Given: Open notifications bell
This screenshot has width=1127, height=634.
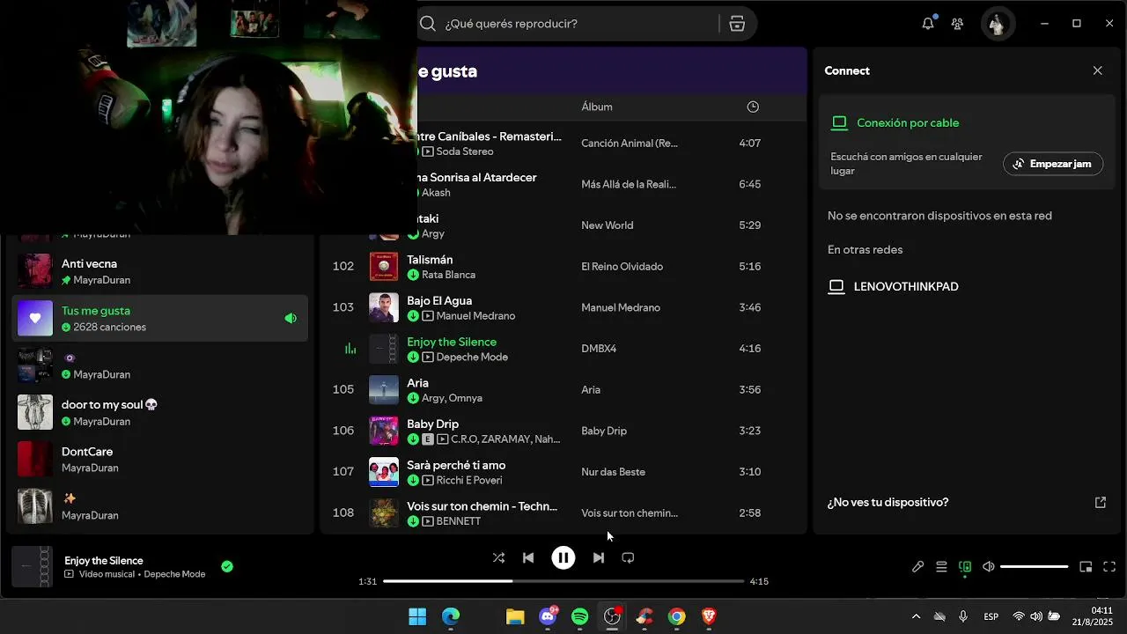Looking at the screenshot, I should click(928, 24).
